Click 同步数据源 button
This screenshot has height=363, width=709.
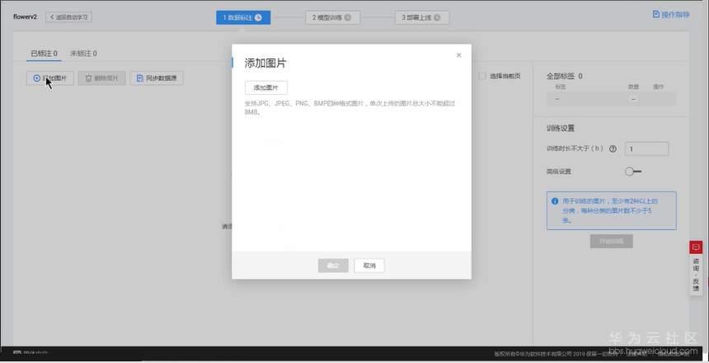157,78
